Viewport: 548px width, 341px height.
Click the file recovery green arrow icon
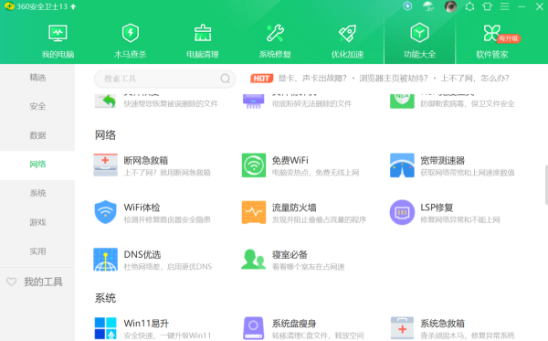coord(105,101)
